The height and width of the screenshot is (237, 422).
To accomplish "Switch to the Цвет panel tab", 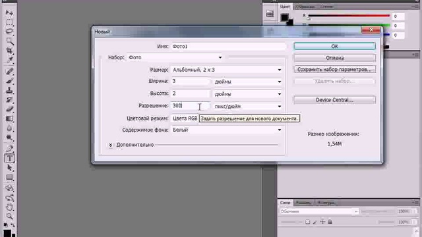I will tap(285, 7).
